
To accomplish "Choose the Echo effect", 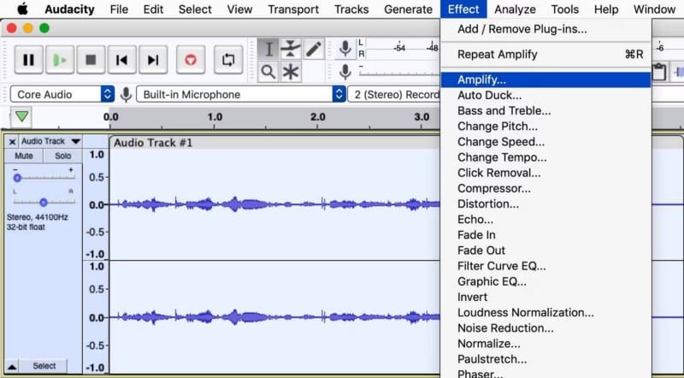I will tap(545, 220).
